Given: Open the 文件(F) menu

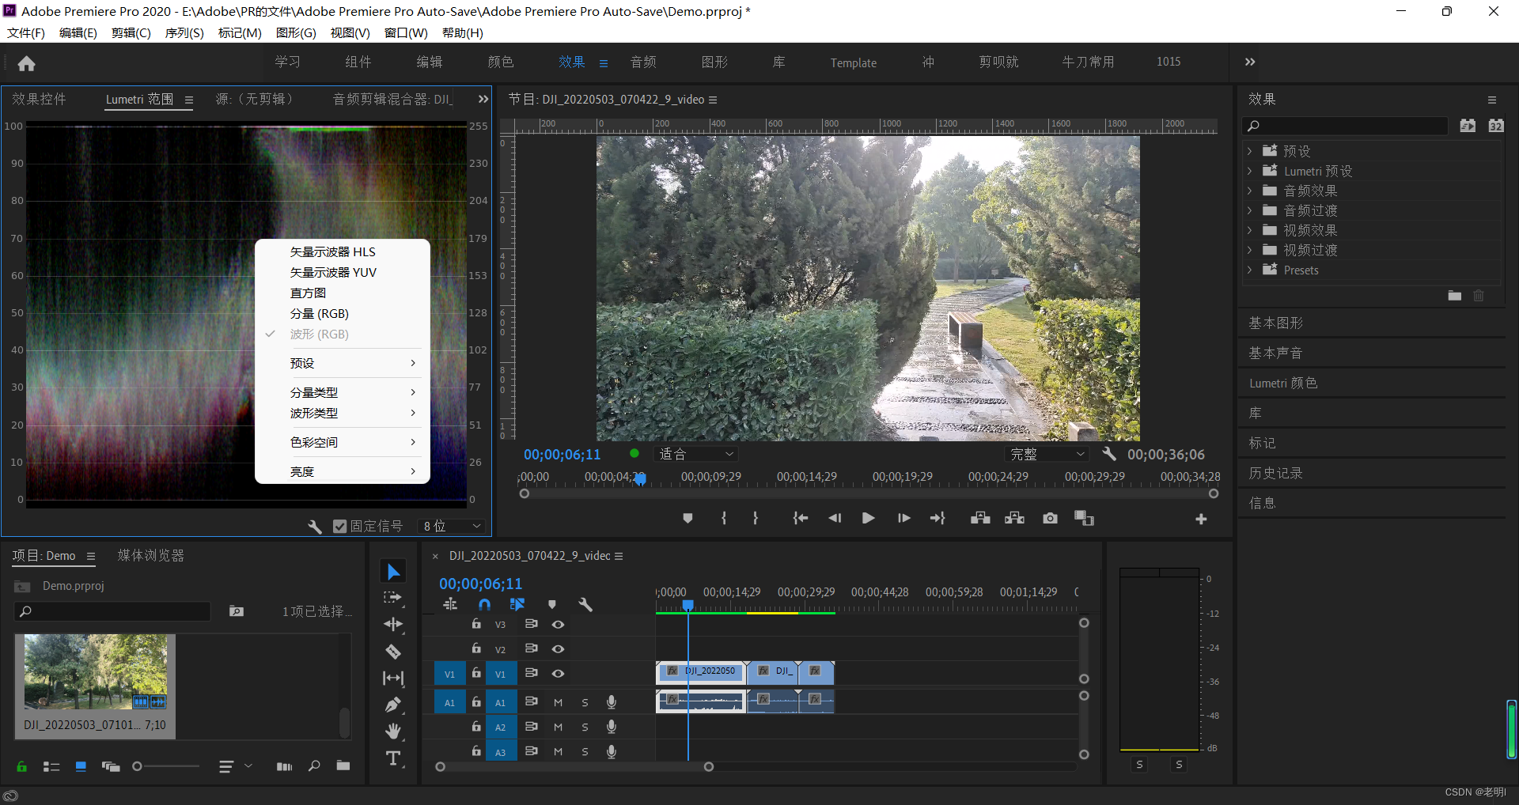Looking at the screenshot, I should point(26,32).
